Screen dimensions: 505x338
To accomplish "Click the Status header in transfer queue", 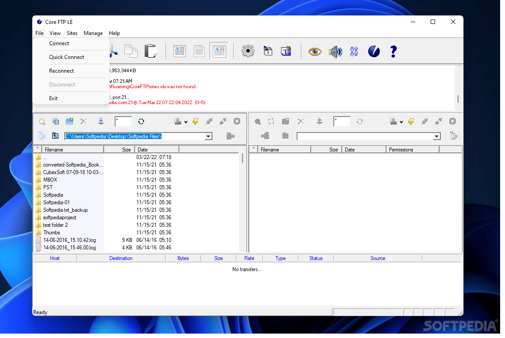I will (316, 259).
